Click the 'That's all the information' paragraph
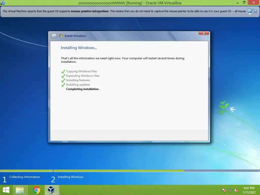The width and height of the screenshot is (260, 195). pyautogui.click(x=123, y=60)
